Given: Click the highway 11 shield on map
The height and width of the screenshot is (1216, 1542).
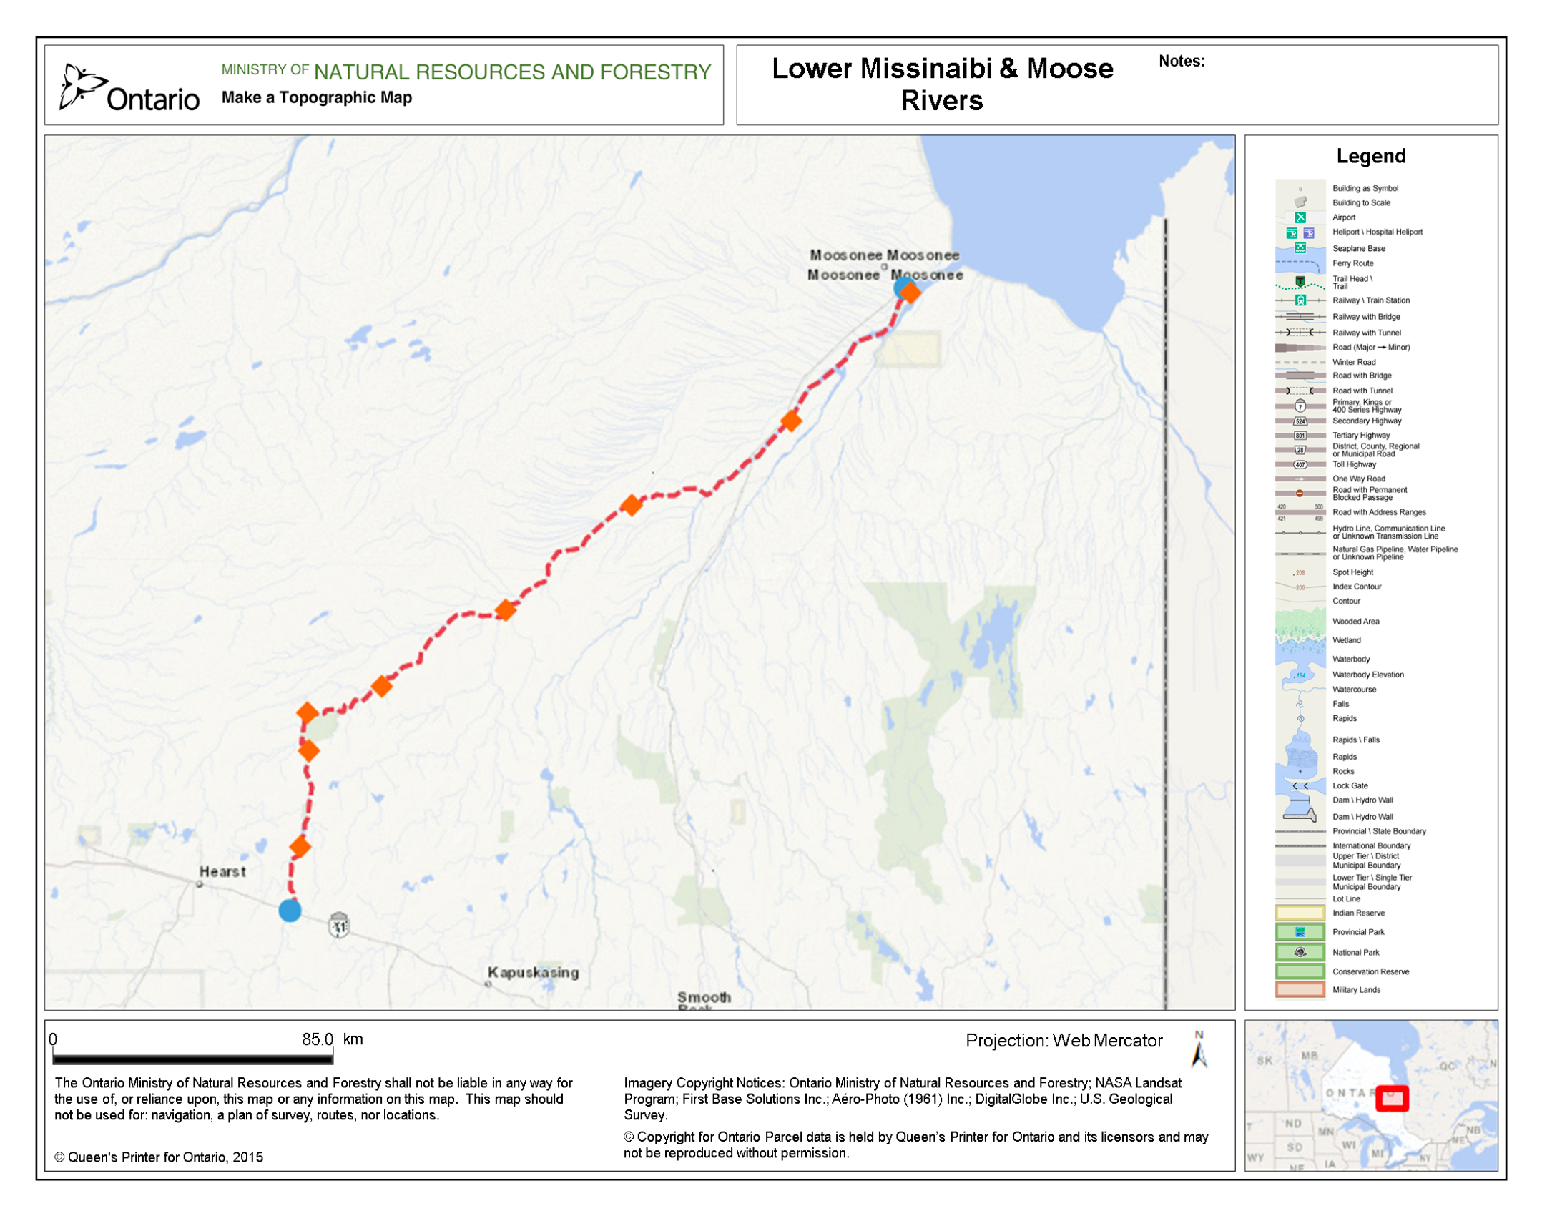Looking at the screenshot, I should tap(339, 926).
